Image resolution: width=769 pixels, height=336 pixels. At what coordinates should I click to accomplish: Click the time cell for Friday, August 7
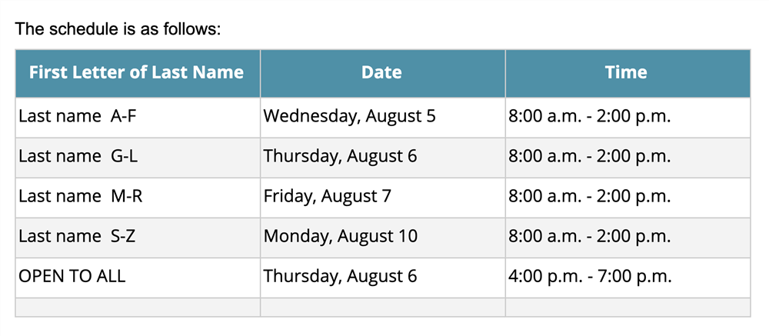[x=628, y=198]
